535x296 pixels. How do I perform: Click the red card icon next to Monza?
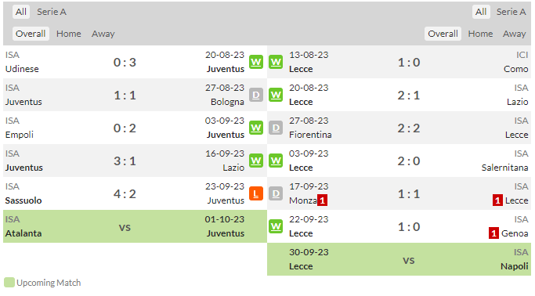323,200
